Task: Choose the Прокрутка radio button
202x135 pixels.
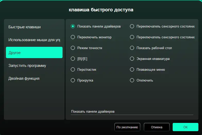Action: click(73, 80)
